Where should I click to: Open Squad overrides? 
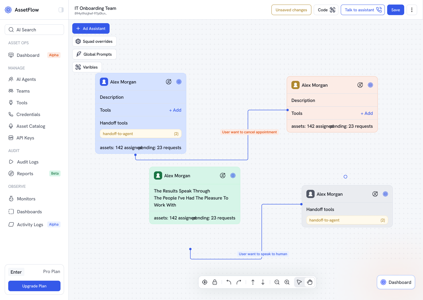(x=94, y=41)
